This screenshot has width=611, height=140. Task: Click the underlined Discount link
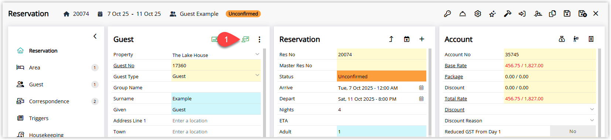(454, 110)
